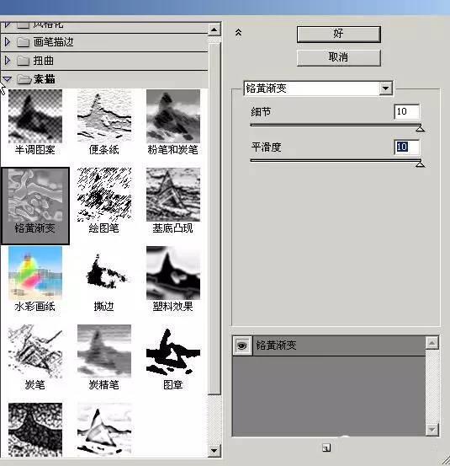Select the 便条纸 filter thumbnail
The width and height of the screenshot is (450, 466).
pyautogui.click(x=104, y=116)
